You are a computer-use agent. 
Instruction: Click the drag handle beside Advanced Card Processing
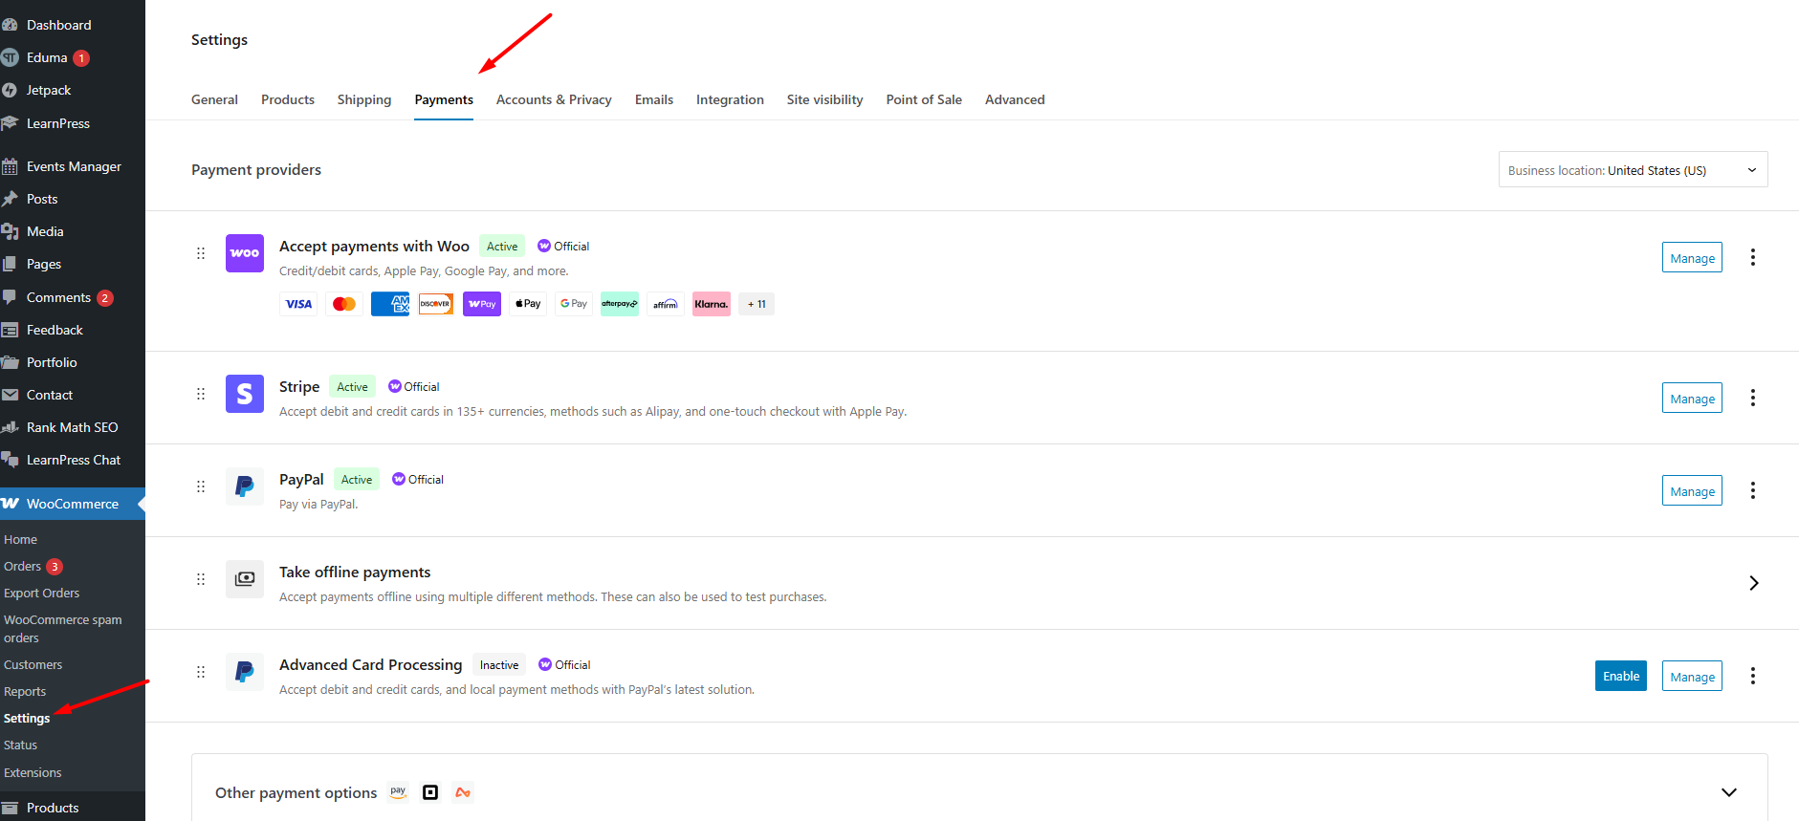pos(201,672)
